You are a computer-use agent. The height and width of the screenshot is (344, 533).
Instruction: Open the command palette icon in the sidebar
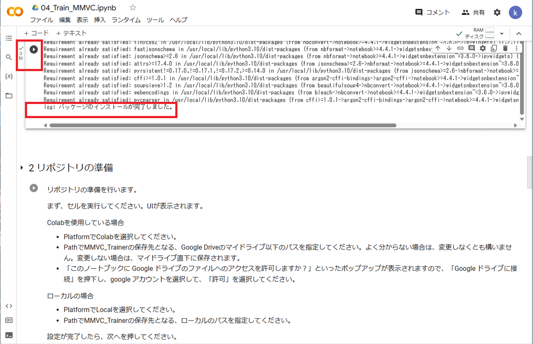click(9, 320)
